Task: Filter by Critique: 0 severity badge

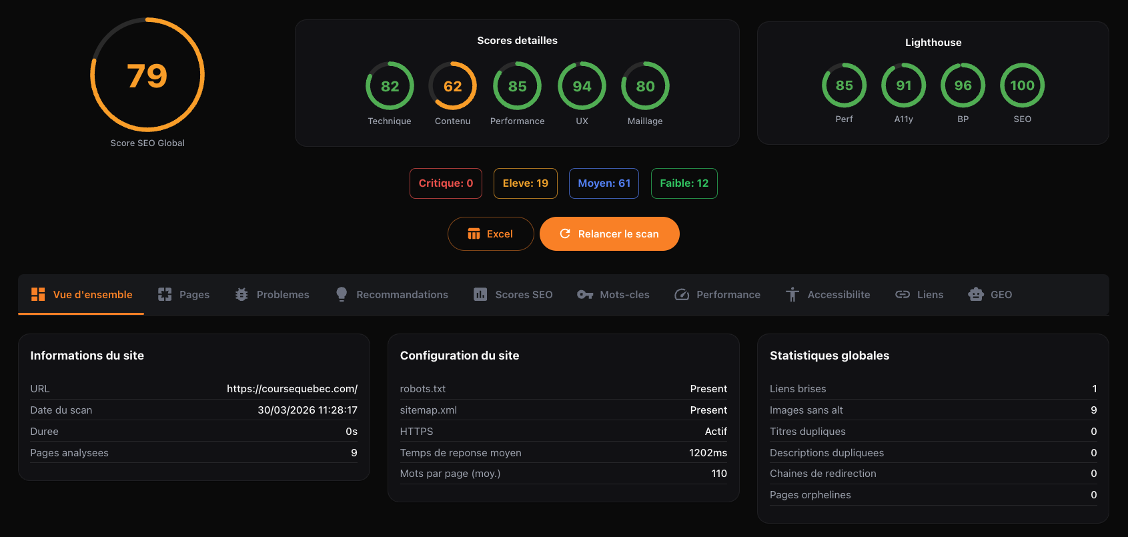Action: [446, 183]
